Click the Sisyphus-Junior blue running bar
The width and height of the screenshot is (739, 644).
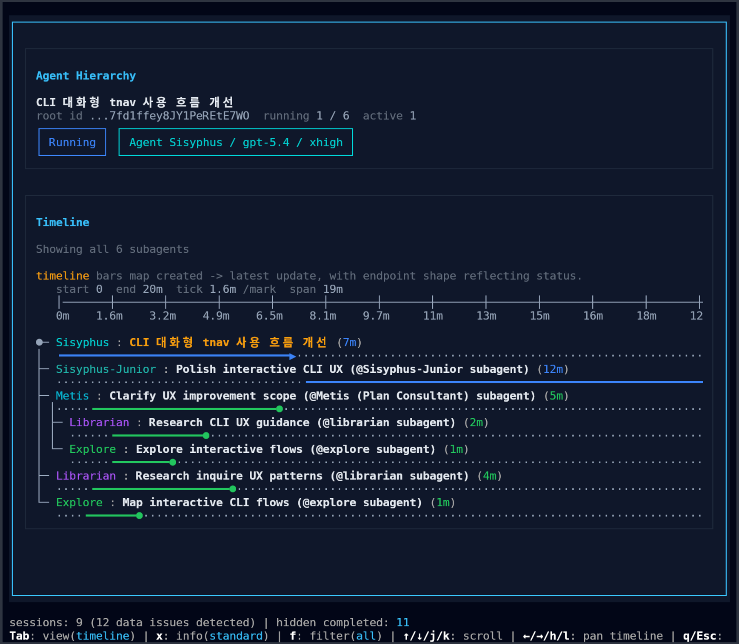pos(504,382)
